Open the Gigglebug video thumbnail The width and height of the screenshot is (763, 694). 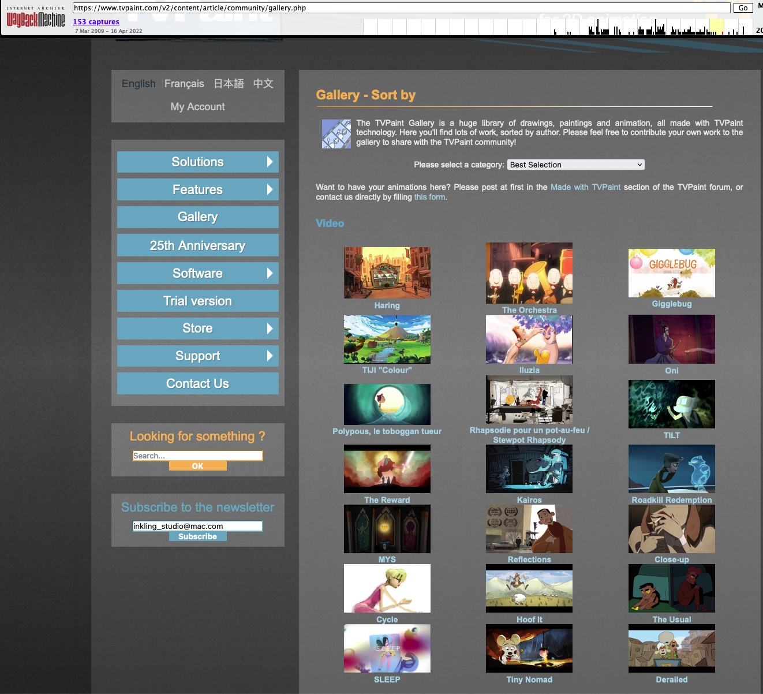tap(672, 273)
